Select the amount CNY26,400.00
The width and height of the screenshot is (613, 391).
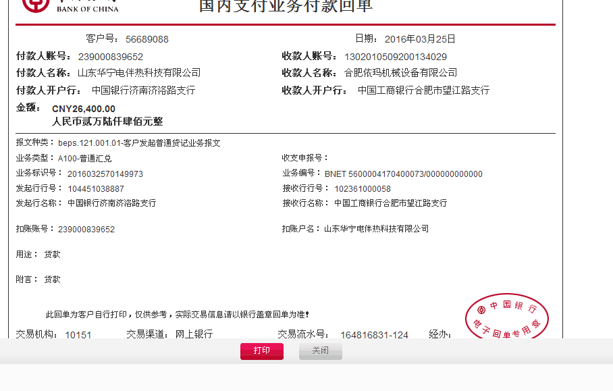coord(84,108)
